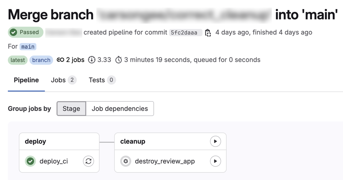Open commit 5fc2daaa link
343x180 pixels.
pyautogui.click(x=184, y=33)
